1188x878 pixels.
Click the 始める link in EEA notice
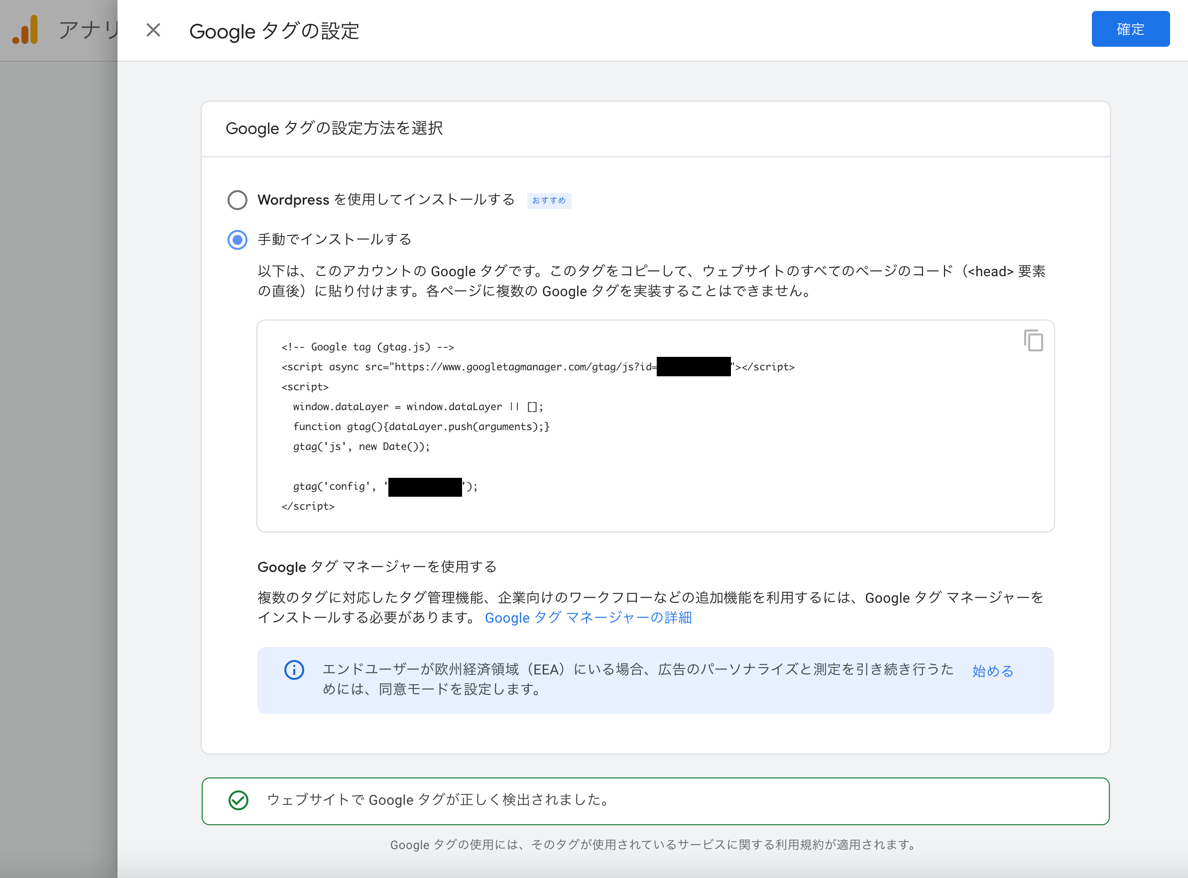[992, 671]
